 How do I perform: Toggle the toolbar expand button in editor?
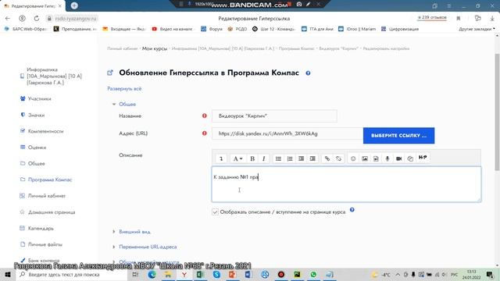click(221, 158)
